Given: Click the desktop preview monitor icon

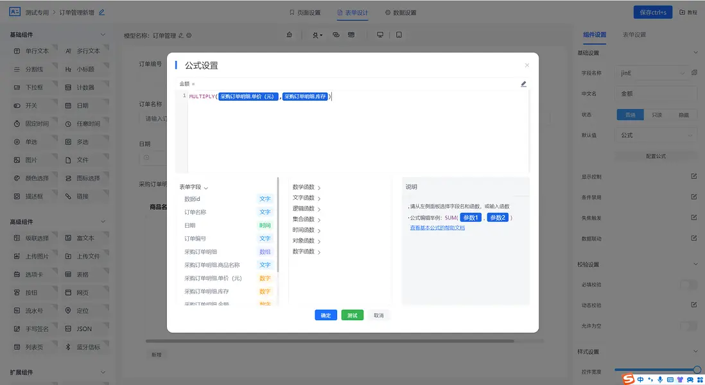Looking at the screenshot, I should [x=380, y=35].
